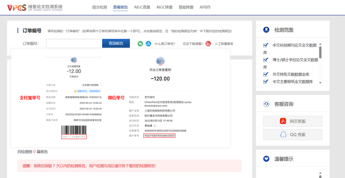This screenshot has width=345, height=178.
Task: Click the 订单编号 section heading
Action: pos(32,31)
